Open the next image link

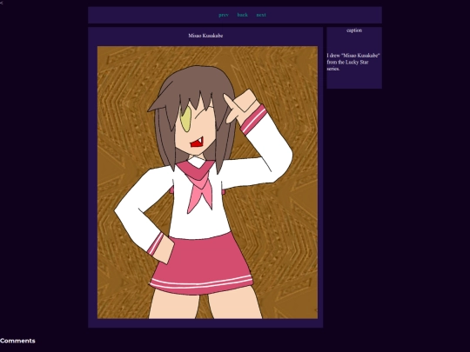(261, 15)
